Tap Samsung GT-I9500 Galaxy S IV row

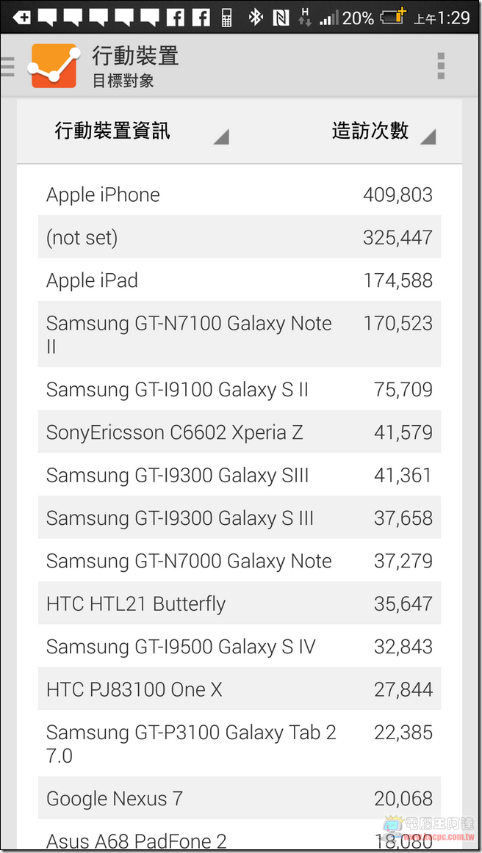coord(240,646)
